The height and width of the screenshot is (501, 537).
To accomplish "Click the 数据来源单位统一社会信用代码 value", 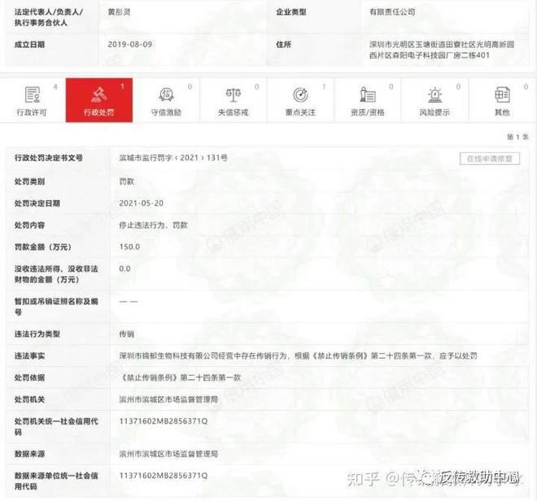I will click(x=164, y=476).
